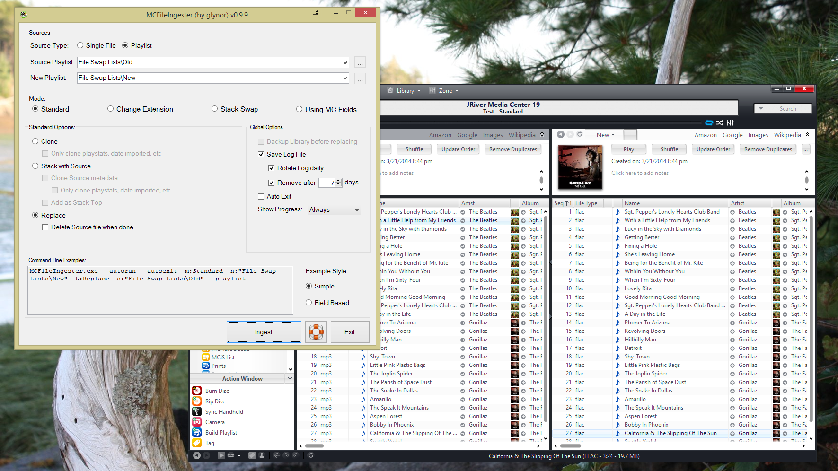The width and height of the screenshot is (838, 471).
Task: Click music note icon beside Shy-Town flac row
Action: point(617,357)
